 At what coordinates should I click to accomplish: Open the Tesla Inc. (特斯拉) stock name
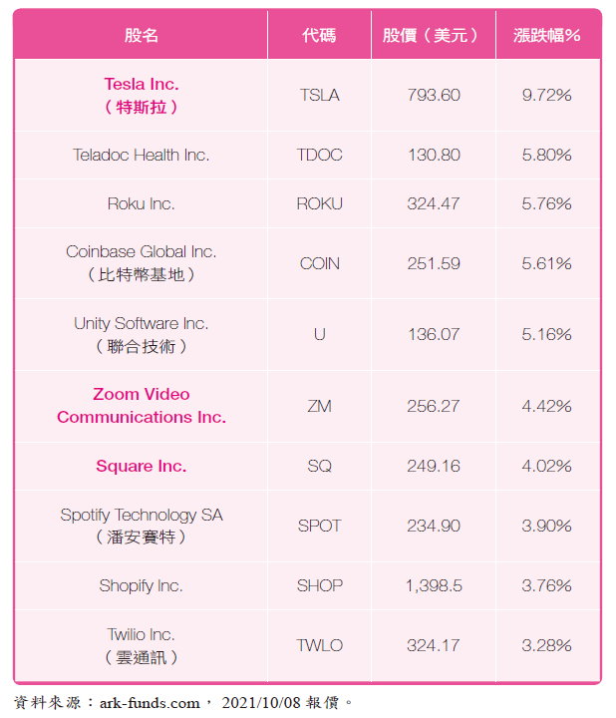pyautogui.click(x=141, y=96)
